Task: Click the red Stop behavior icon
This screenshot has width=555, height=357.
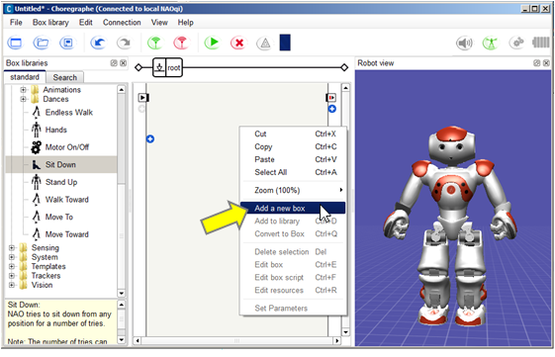Action: 238,43
